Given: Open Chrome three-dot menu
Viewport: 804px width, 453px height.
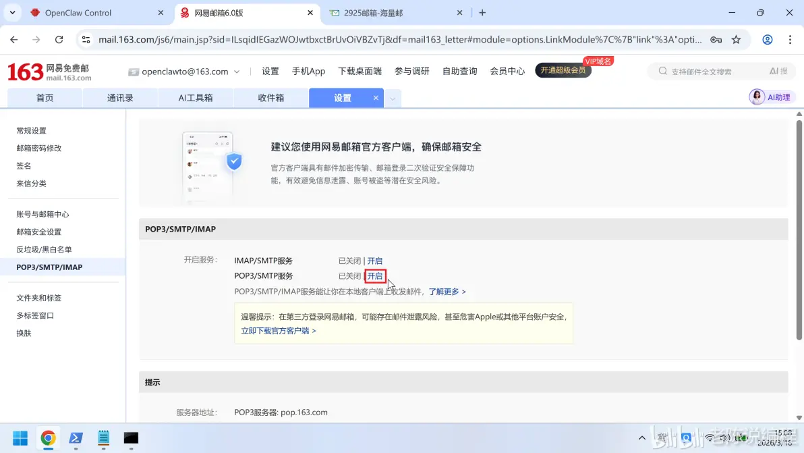Looking at the screenshot, I should tap(790, 40).
